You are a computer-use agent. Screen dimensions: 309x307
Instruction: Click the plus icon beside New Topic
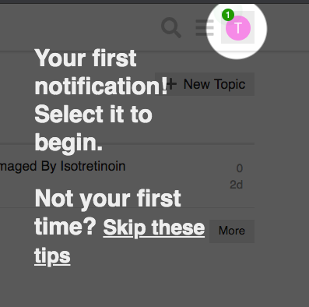pos(171,84)
